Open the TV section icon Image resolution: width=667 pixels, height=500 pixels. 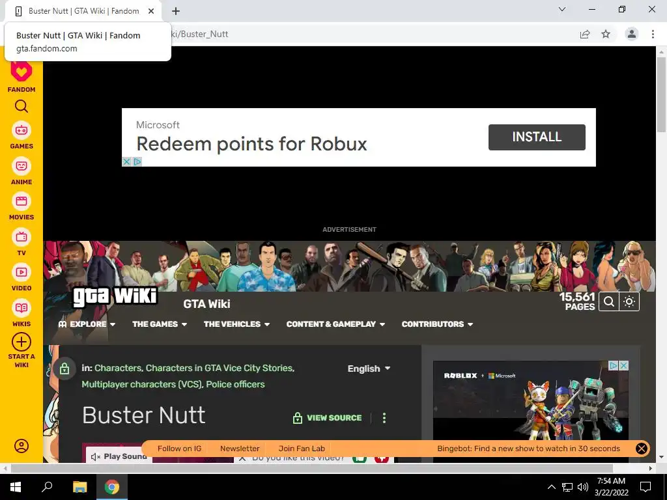21,237
